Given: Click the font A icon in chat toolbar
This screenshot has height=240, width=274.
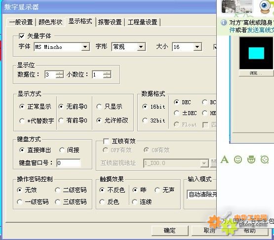Looking at the screenshot, I should [225, 159].
